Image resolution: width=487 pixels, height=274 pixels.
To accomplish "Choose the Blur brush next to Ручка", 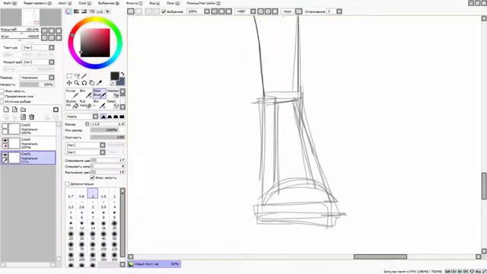I will click(x=86, y=94).
